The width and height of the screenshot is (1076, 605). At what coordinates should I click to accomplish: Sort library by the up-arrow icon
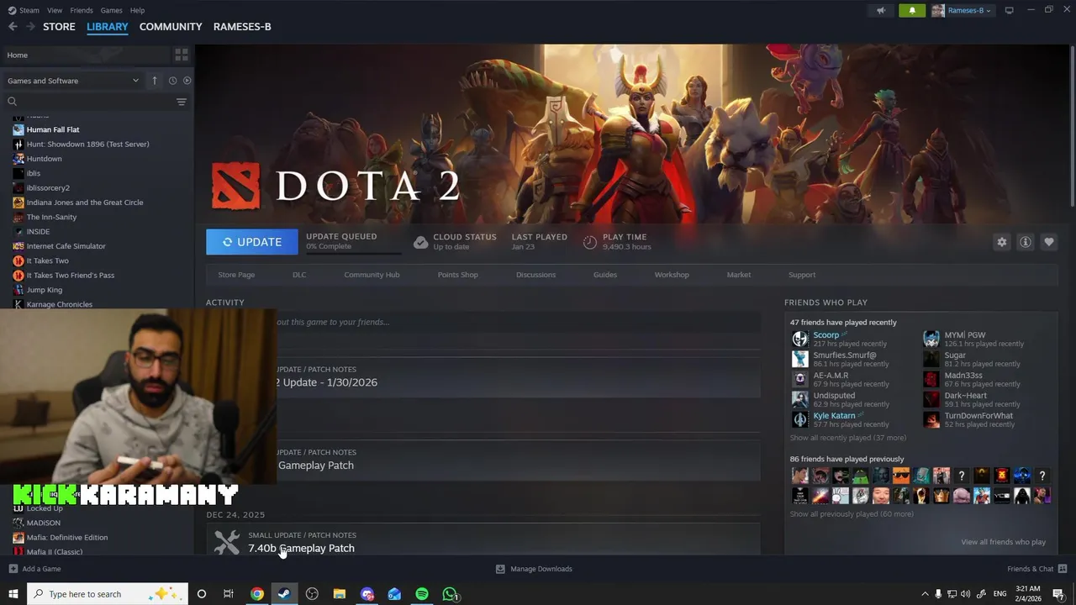(155, 81)
